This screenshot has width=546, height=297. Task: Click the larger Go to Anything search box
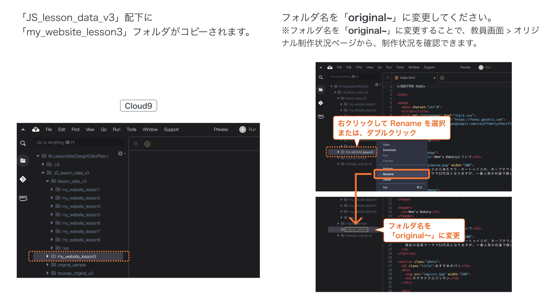pyautogui.click(x=79, y=142)
